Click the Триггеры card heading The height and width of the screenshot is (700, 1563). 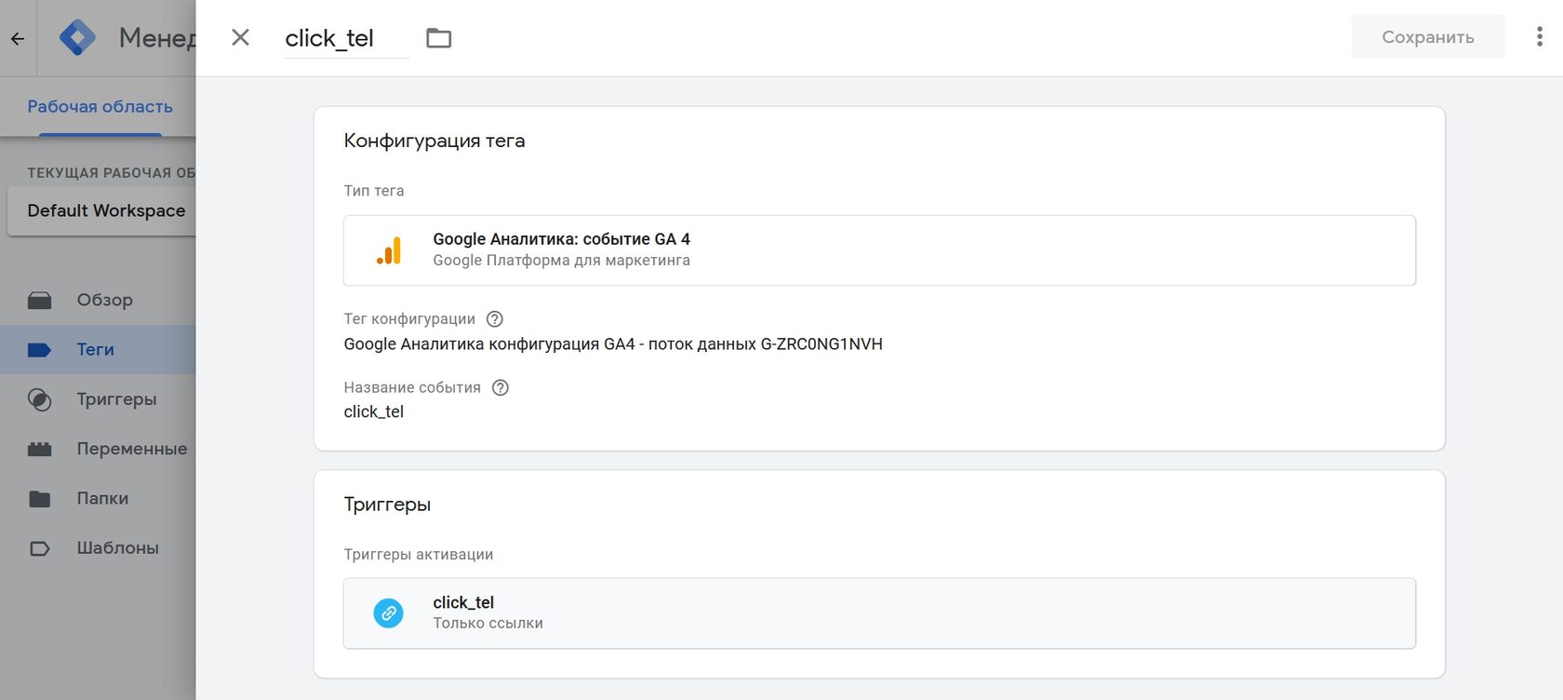point(387,505)
